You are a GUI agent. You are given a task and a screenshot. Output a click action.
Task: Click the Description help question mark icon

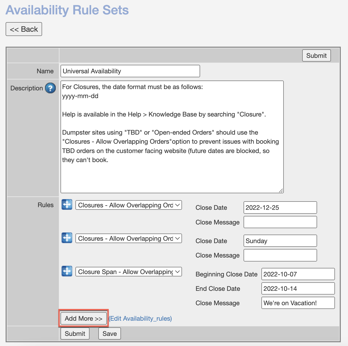click(50, 88)
